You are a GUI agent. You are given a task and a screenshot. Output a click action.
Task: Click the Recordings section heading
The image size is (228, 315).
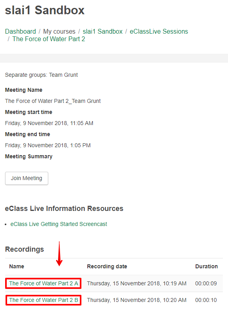pyautogui.click(x=24, y=249)
